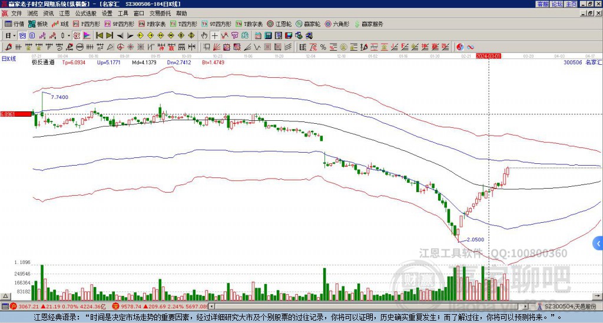Image resolution: width=603 pixels, height=323 pixels.
Task: Open the P数字表 tool
Action: (x=153, y=24)
